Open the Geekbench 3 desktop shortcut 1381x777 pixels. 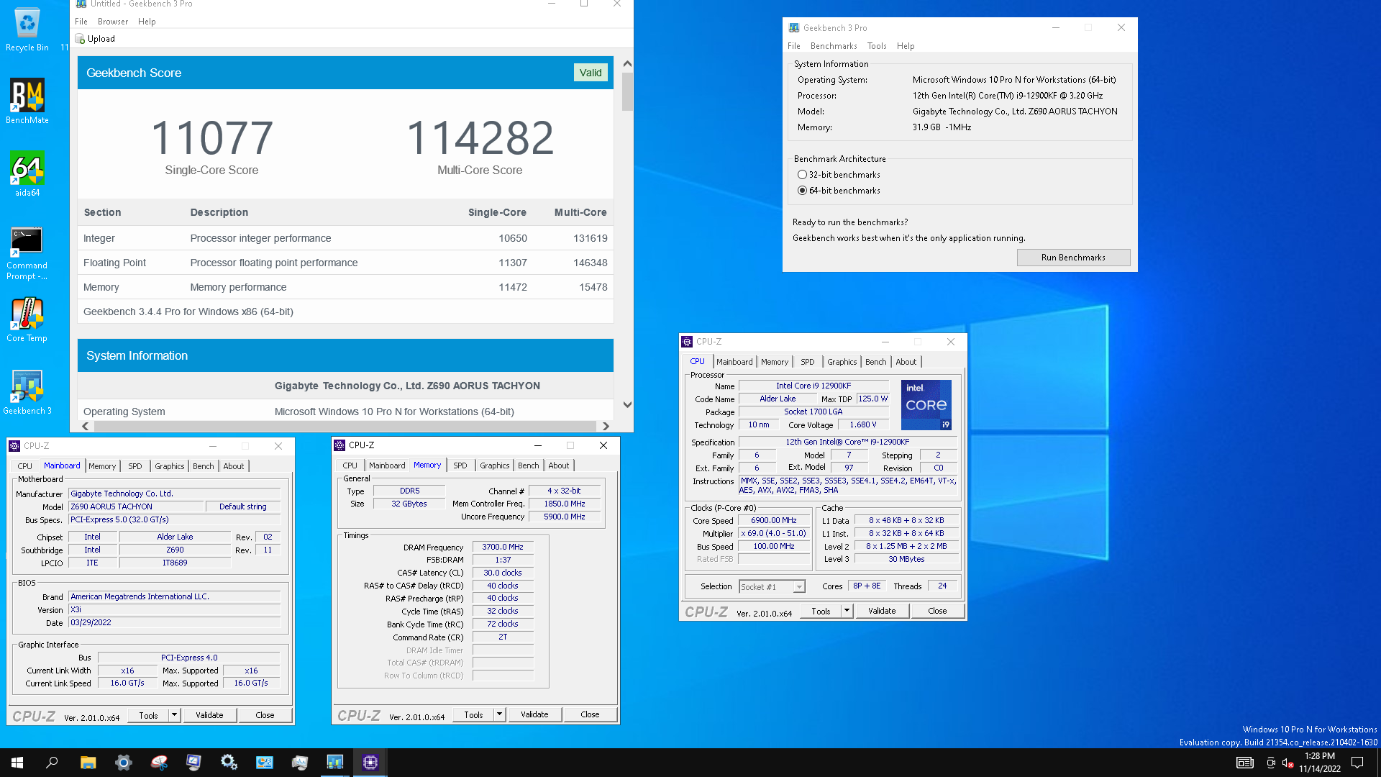point(27,392)
